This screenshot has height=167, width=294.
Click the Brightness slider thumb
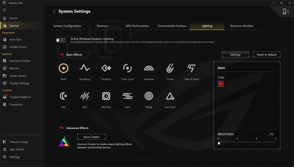pos(219,143)
